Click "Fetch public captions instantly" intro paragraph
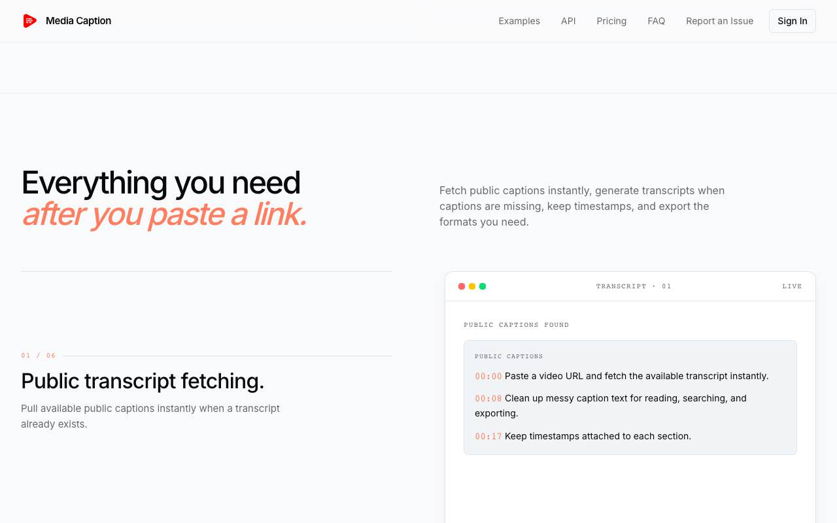The width and height of the screenshot is (837, 523). click(x=582, y=206)
